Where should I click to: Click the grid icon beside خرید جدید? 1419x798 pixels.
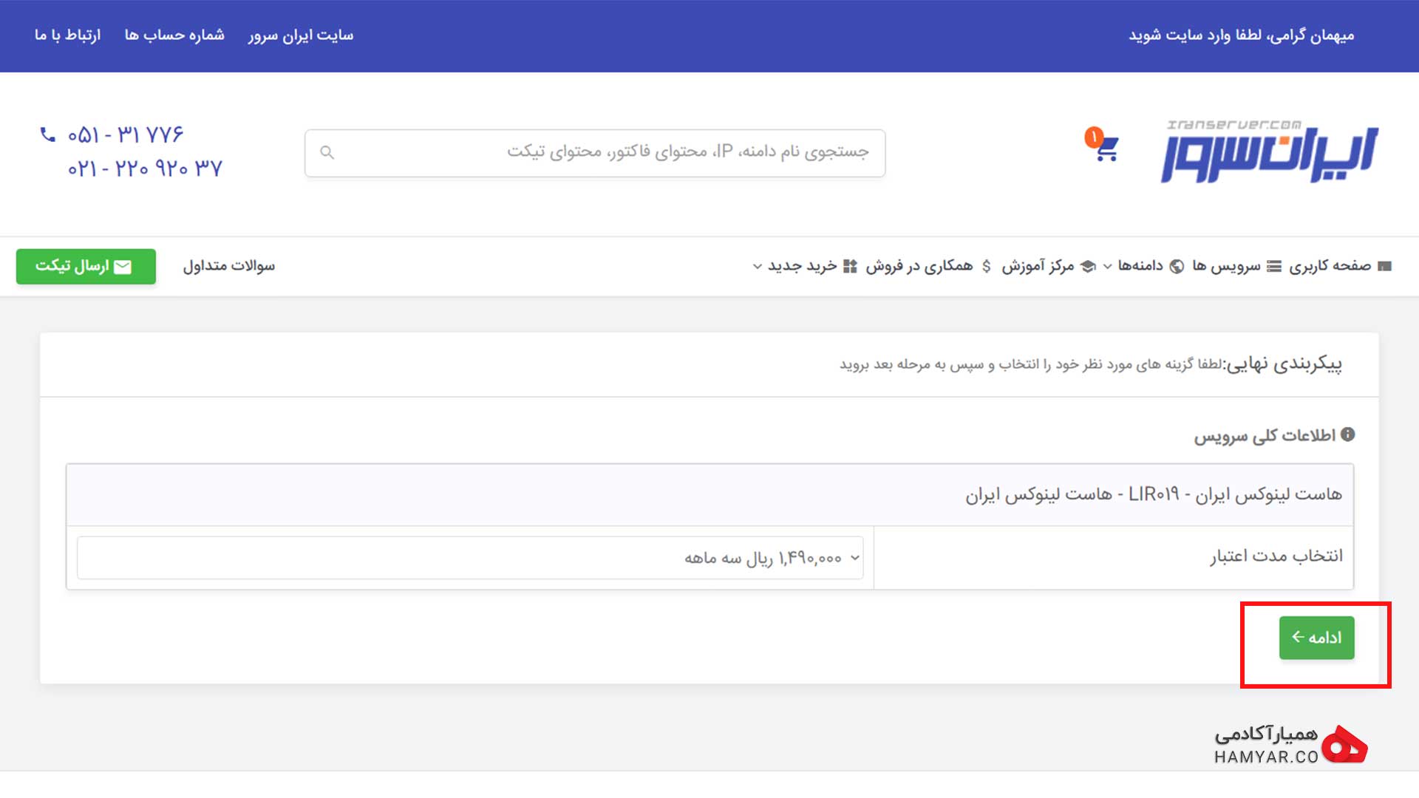click(850, 266)
